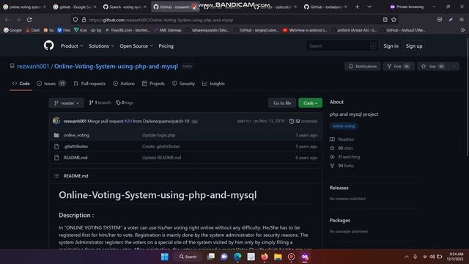Screen dimensions: 469x264
Task: Open a new browser tab with plus icon
Action: (x=357, y=7)
